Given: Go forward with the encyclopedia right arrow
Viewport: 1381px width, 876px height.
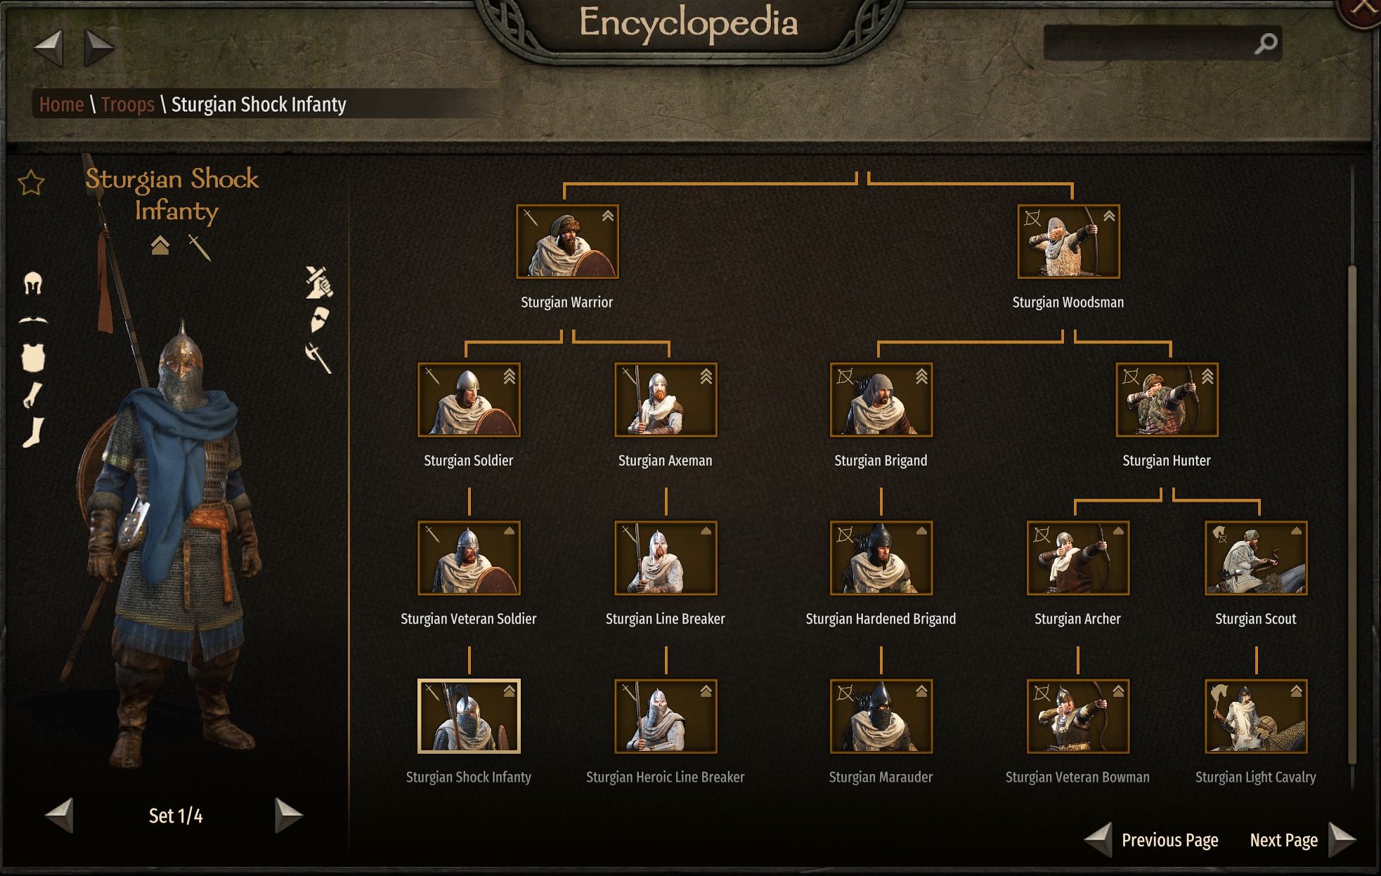Looking at the screenshot, I should coord(98,48).
